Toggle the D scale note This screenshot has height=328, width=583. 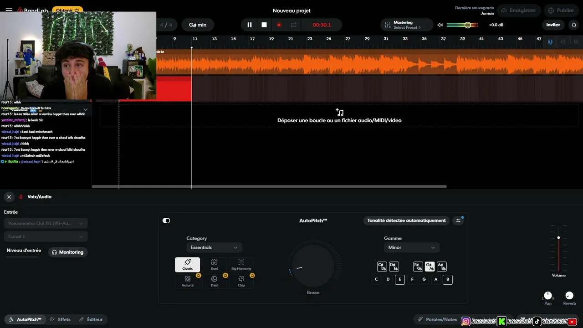point(388,279)
